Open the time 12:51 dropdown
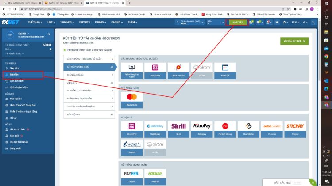Viewport: 332px width, 186px height. tap(295, 22)
